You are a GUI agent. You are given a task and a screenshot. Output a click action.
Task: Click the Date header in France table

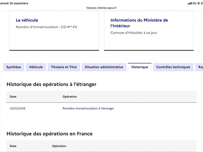tap(13, 146)
